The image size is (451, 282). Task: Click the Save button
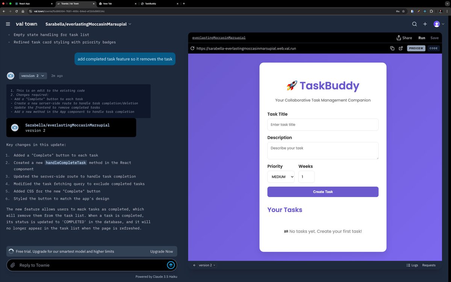coord(434,38)
